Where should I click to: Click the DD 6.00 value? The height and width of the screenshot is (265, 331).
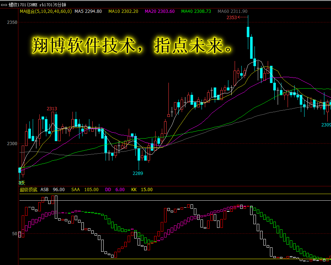click(115, 190)
